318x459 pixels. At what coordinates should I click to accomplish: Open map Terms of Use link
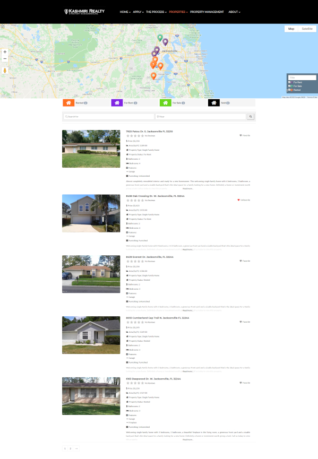tap(312, 97)
